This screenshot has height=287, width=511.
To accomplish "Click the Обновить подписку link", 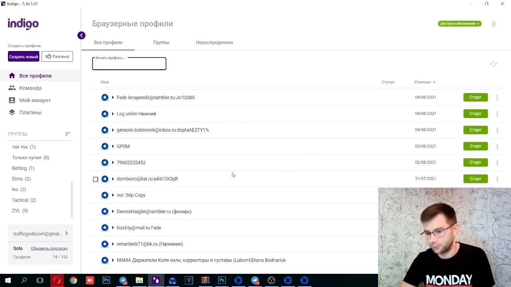I will pos(49,248).
